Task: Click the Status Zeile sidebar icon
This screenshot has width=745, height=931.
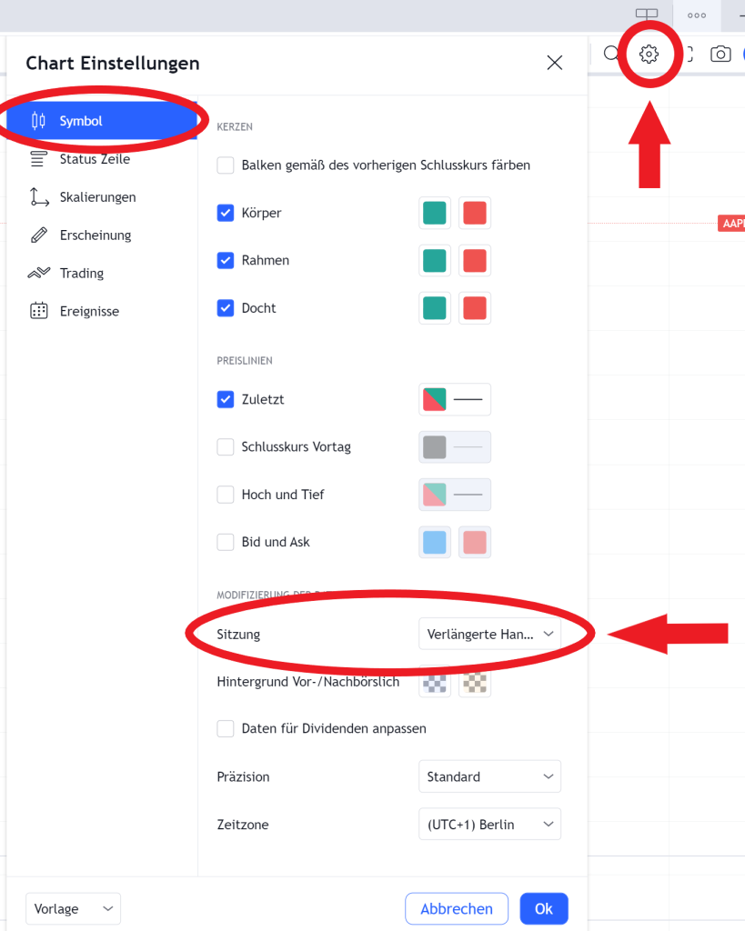Action: 38,159
